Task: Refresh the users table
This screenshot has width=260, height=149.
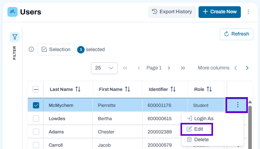Action: pos(236,34)
